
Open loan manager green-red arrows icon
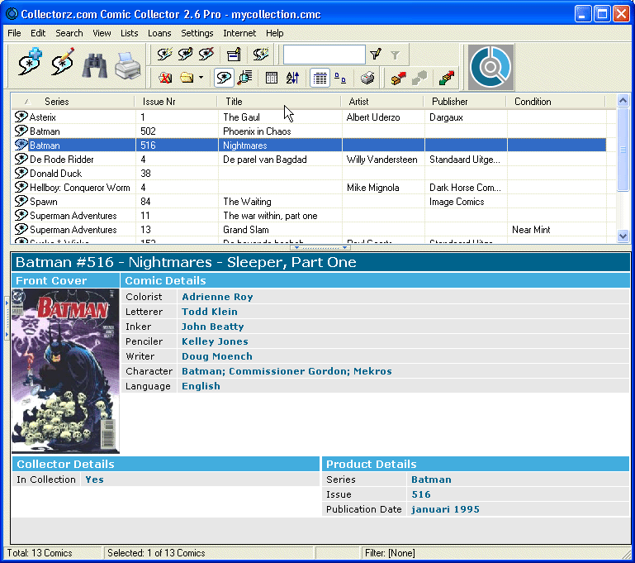446,78
